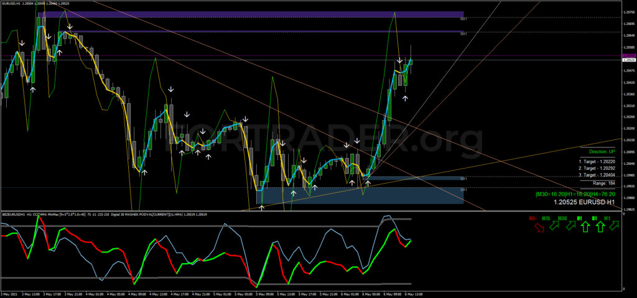Select the blue support zone rectangle
Screen dimensions: 637x298
(360, 195)
